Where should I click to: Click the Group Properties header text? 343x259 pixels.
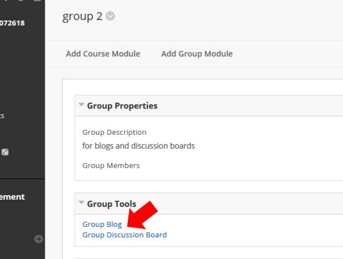tap(122, 106)
